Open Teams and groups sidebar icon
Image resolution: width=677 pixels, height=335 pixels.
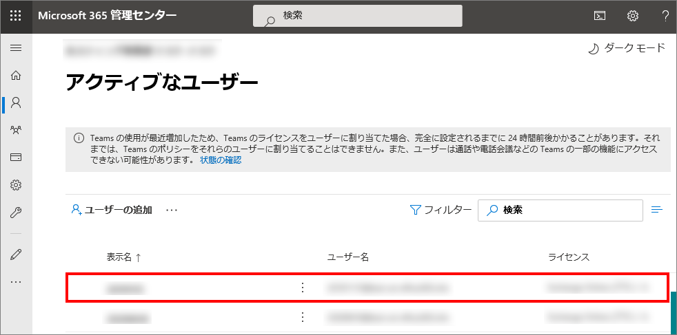point(16,130)
